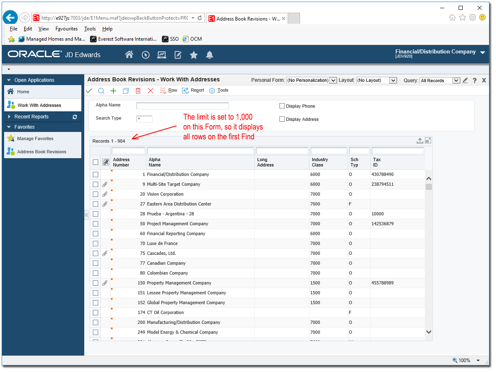The image size is (496, 372).
Task: Click the browser reload icon in address bar
Action: pyautogui.click(x=200, y=18)
